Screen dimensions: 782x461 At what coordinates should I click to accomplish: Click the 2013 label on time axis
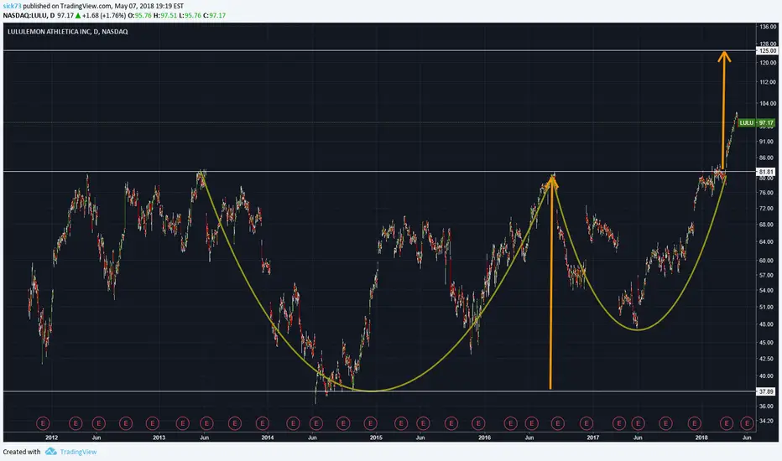coord(159,438)
